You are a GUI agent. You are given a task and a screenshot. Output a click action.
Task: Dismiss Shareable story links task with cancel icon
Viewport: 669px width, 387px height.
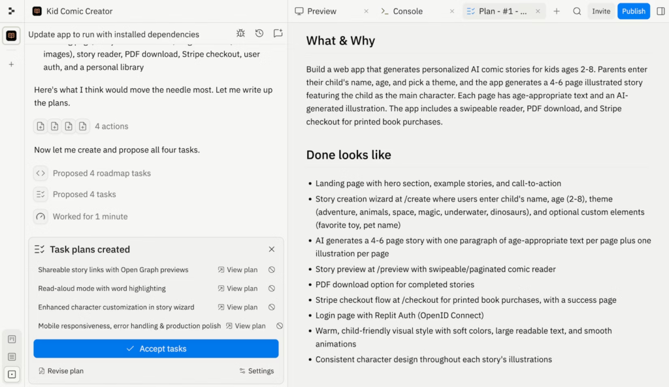(272, 270)
